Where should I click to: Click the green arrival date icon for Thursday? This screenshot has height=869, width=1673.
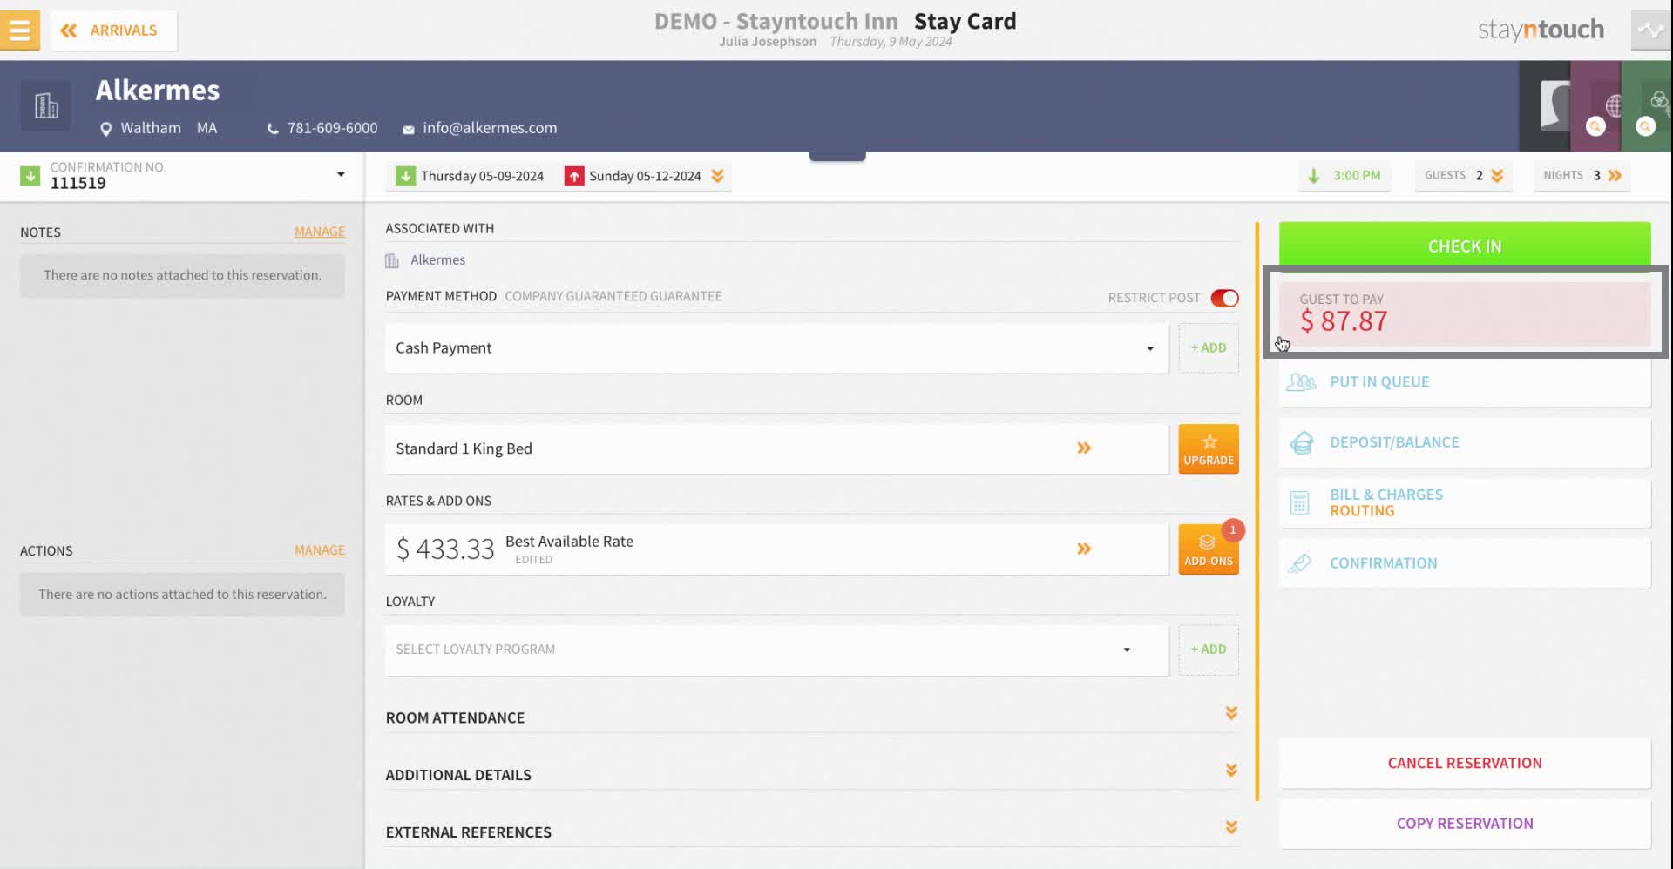(x=405, y=176)
